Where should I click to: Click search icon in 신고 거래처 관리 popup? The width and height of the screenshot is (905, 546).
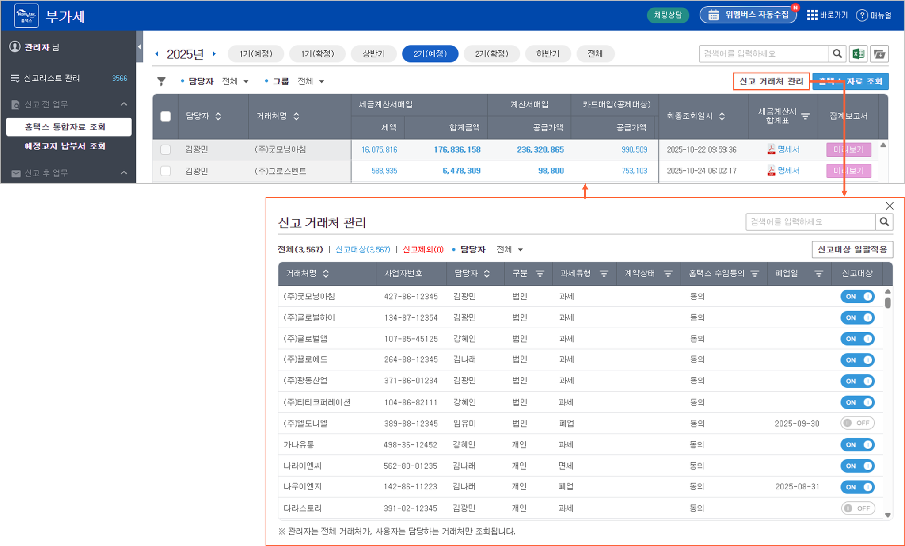(x=884, y=222)
